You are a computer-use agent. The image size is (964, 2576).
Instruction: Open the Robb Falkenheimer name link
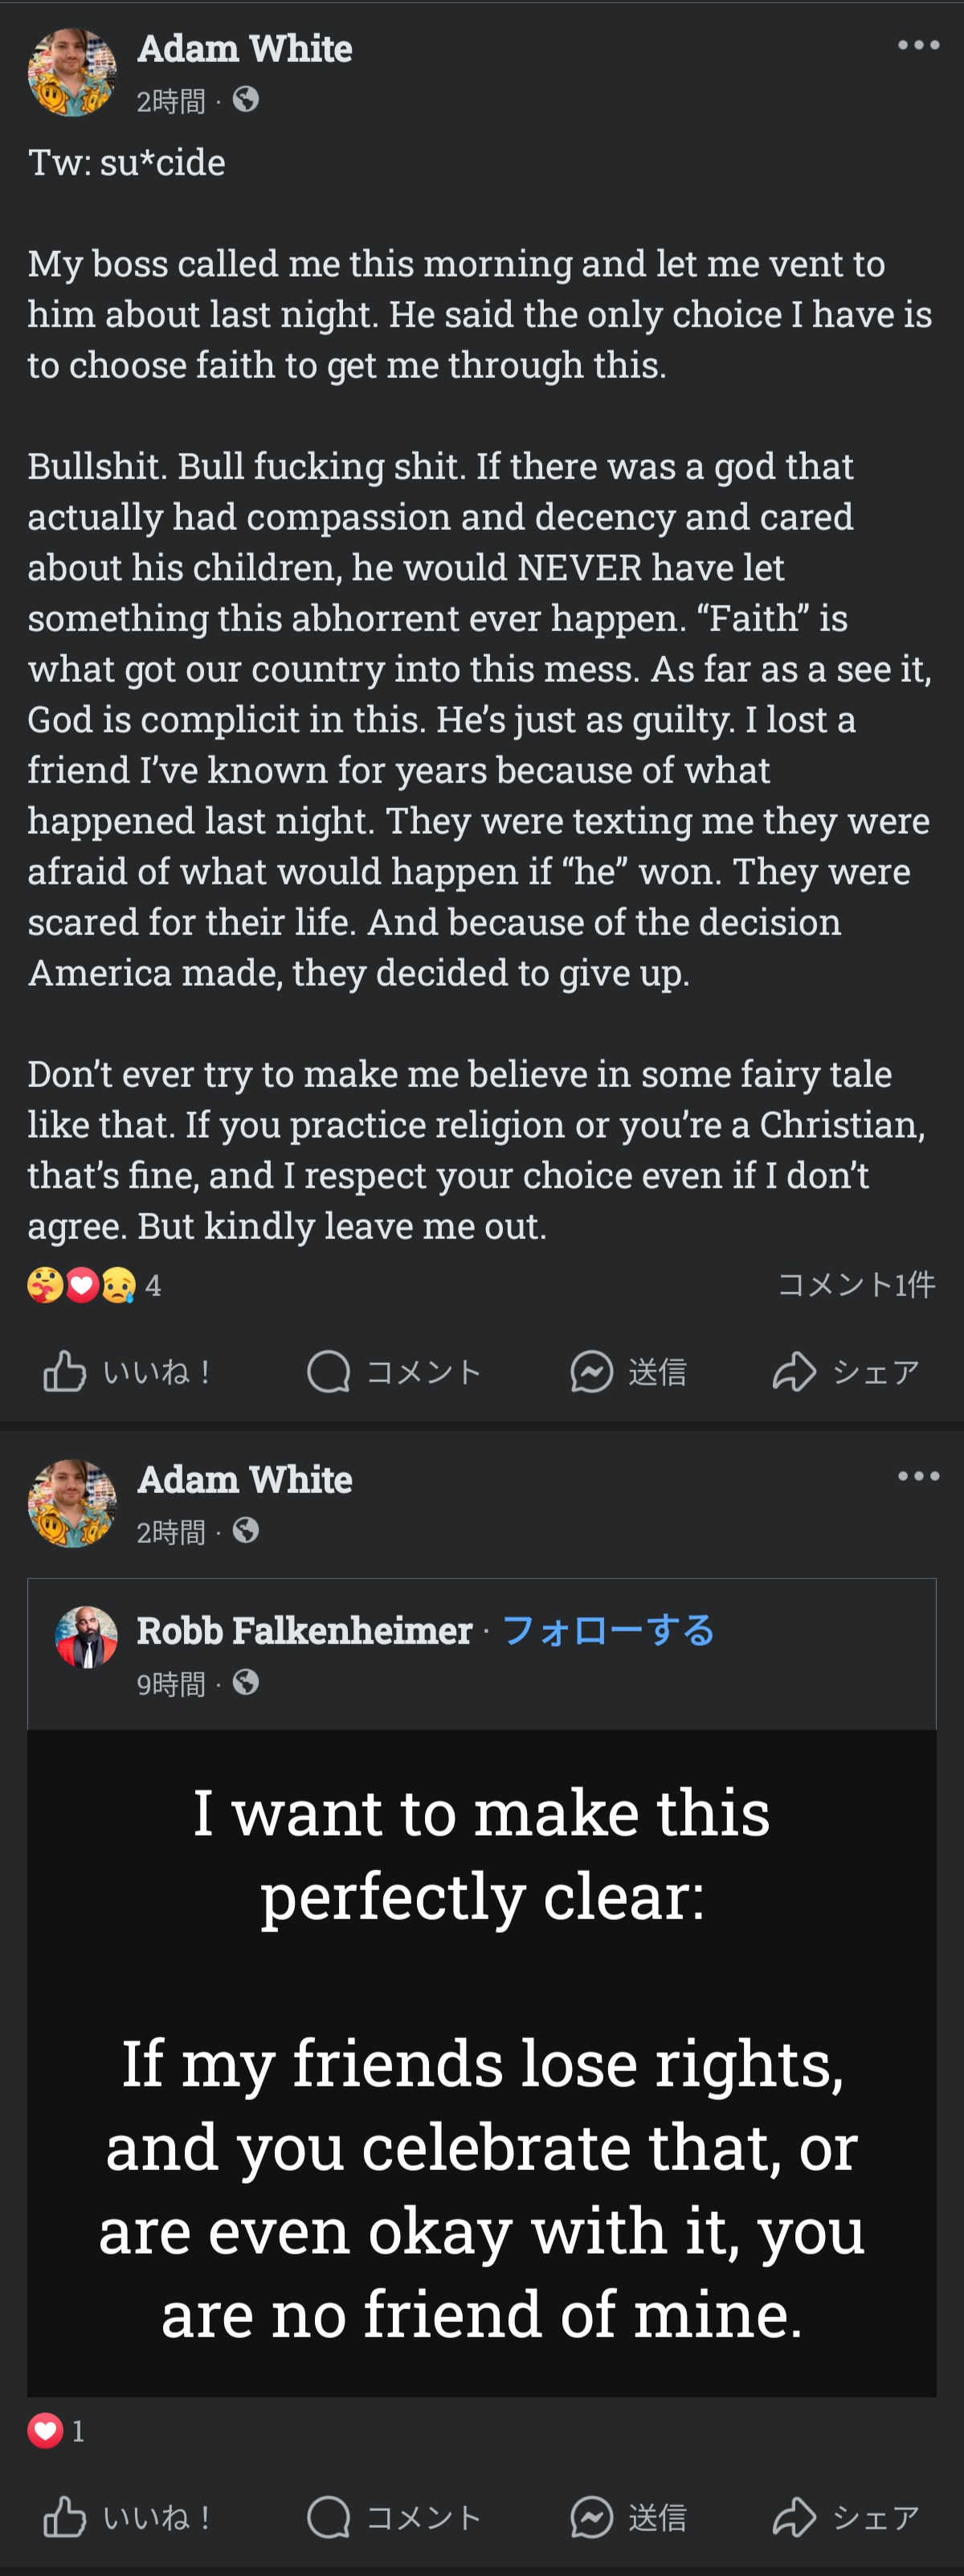[x=304, y=1630]
